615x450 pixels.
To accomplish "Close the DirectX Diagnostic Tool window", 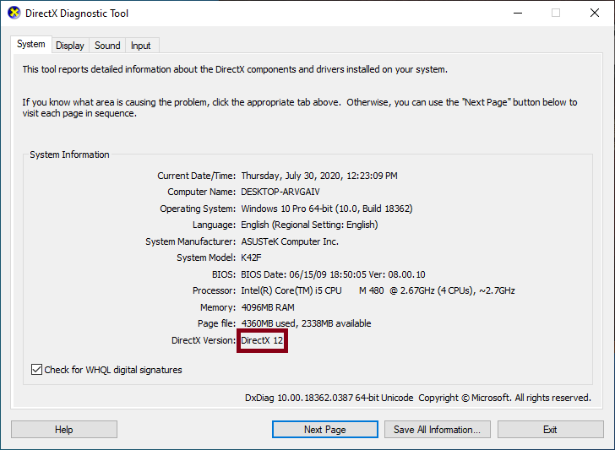I will coord(595,13).
